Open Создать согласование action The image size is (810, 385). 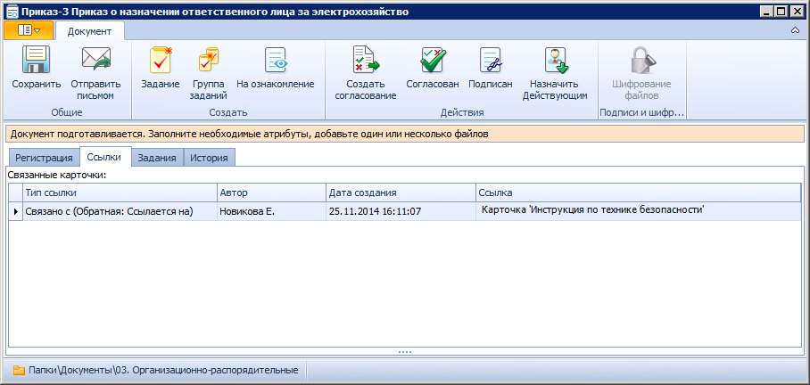tap(365, 61)
